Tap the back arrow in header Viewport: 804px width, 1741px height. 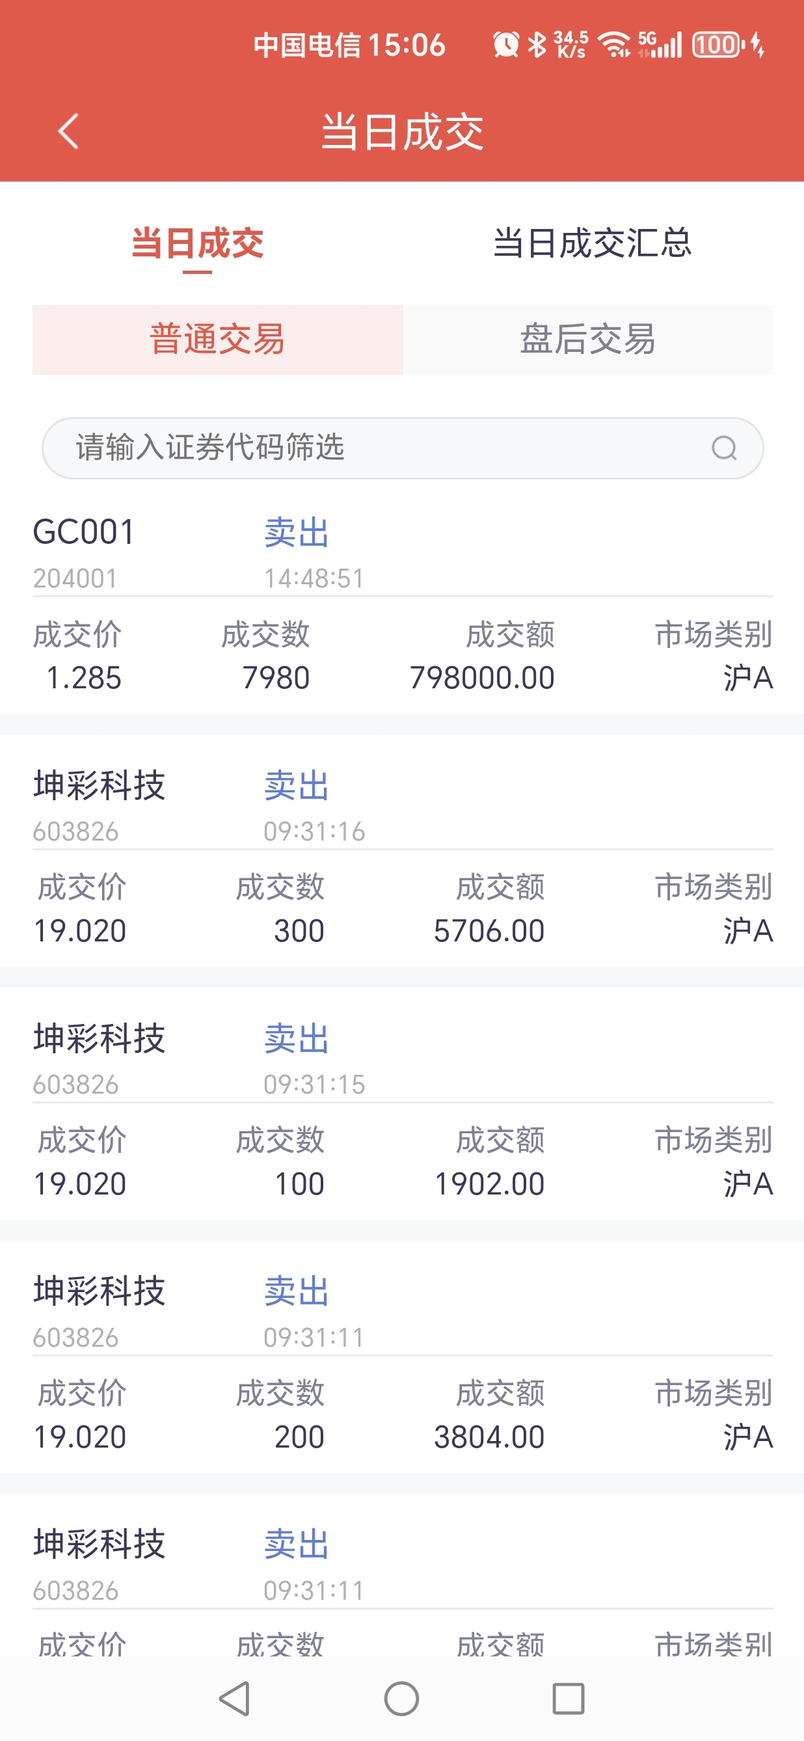coord(68,131)
